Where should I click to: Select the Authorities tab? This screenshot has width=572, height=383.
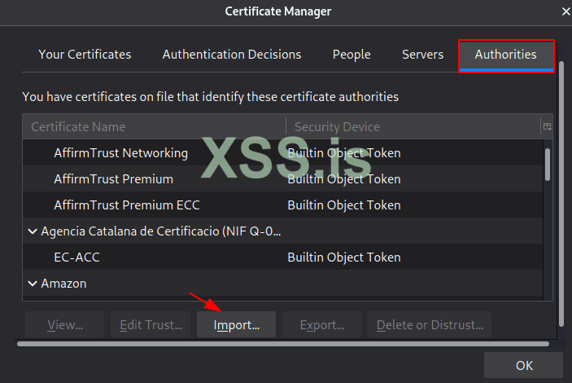coord(505,55)
